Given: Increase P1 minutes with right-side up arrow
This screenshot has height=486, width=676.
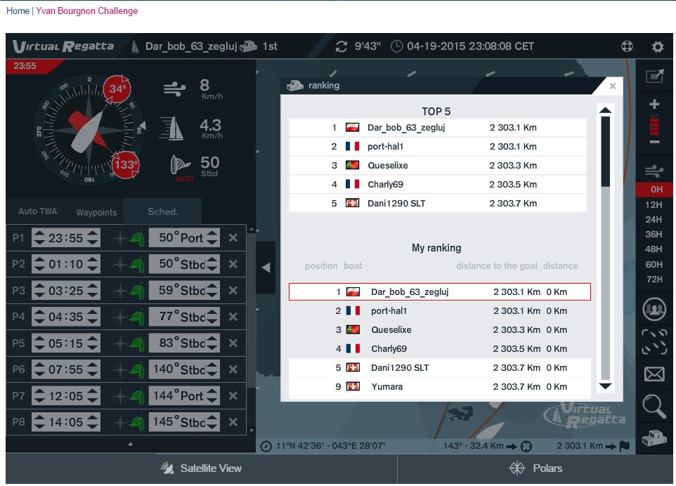Looking at the screenshot, I should pos(93,233).
